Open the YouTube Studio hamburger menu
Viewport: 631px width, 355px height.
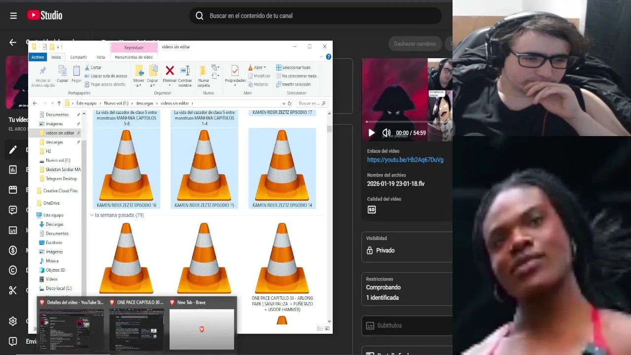pos(13,16)
